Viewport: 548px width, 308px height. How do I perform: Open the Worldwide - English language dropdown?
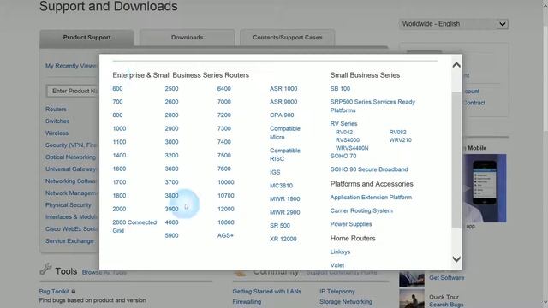(x=454, y=24)
